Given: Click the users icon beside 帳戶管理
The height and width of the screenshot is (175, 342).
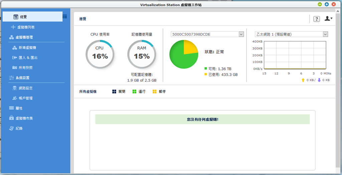Looking at the screenshot, I should 15,98.
